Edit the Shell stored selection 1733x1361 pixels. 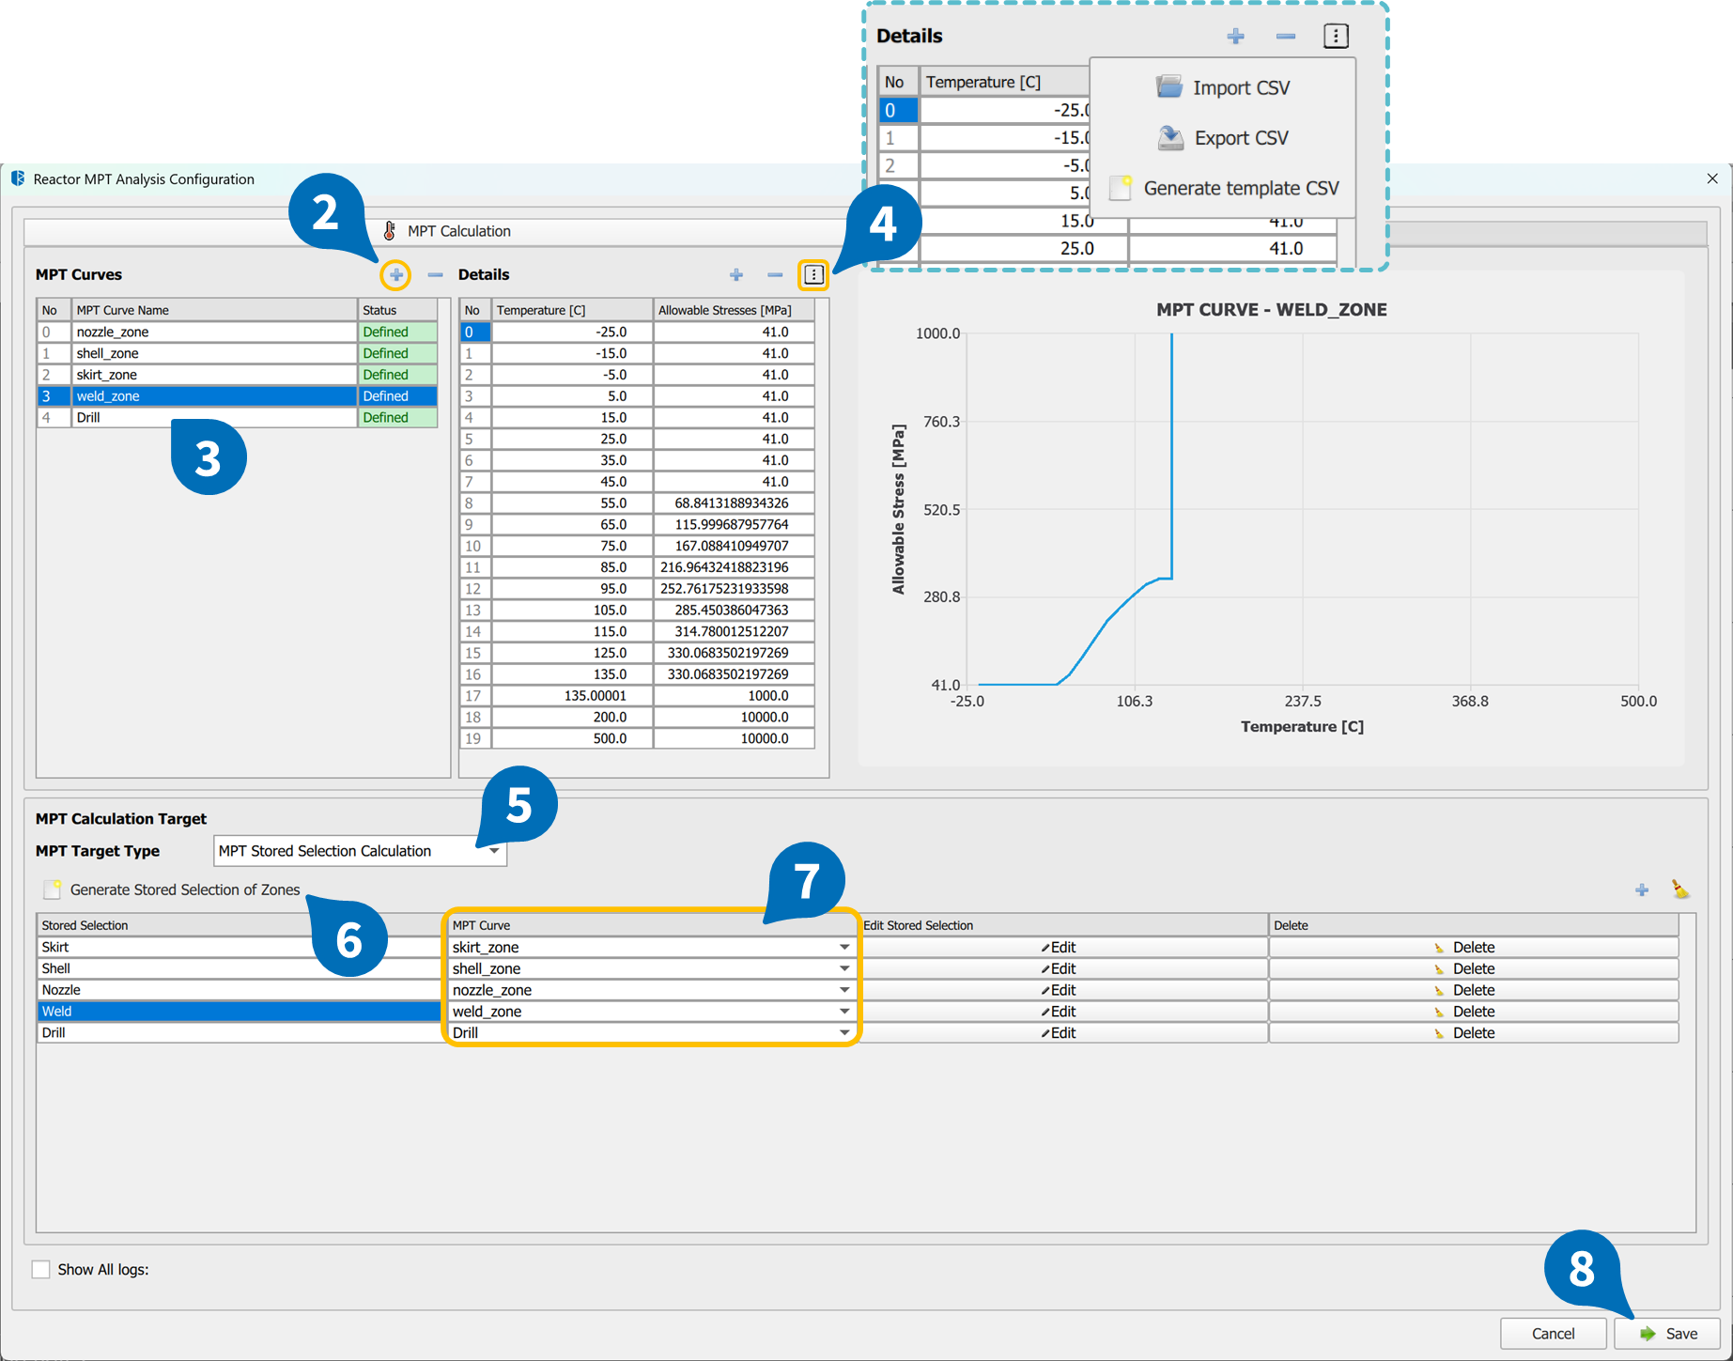[x=1062, y=968]
